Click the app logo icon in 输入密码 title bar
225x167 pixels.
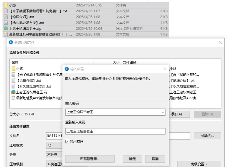tap(67, 69)
